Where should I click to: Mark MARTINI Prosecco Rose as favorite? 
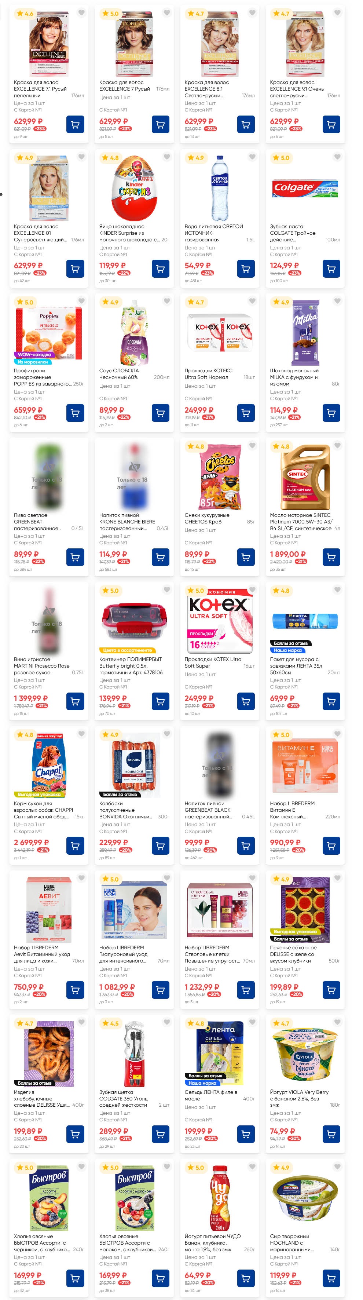(x=82, y=590)
